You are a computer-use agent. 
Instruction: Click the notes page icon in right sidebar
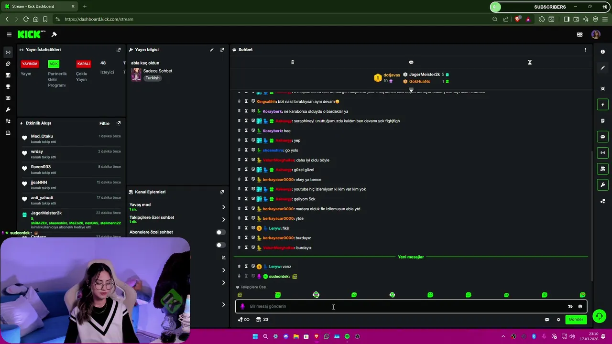[603, 121]
